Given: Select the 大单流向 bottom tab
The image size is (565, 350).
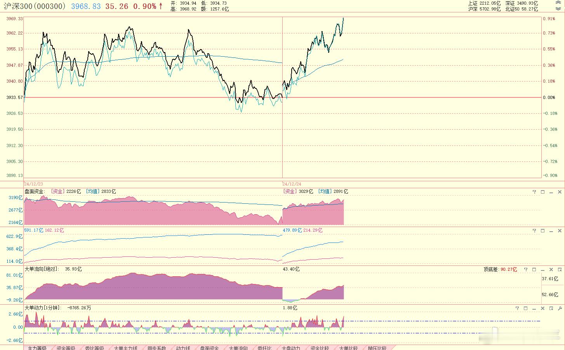Looking at the screenshot, I should pyautogui.click(x=238, y=348).
